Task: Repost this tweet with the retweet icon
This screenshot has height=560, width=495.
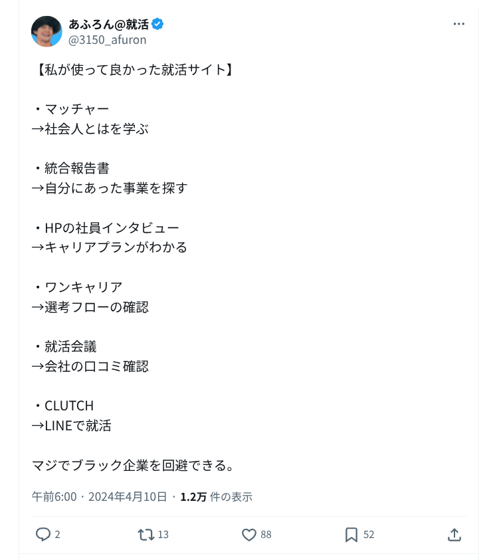Action: [x=146, y=535]
